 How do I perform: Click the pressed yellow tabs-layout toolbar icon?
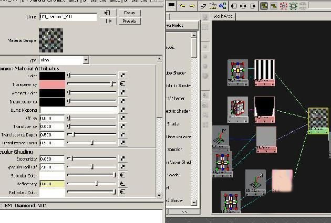tap(264, 6)
